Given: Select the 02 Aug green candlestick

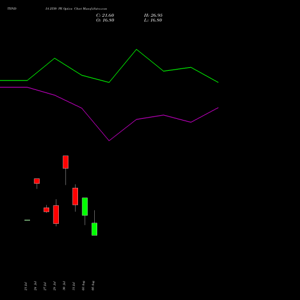Looking at the screenshot, I should point(85,206).
